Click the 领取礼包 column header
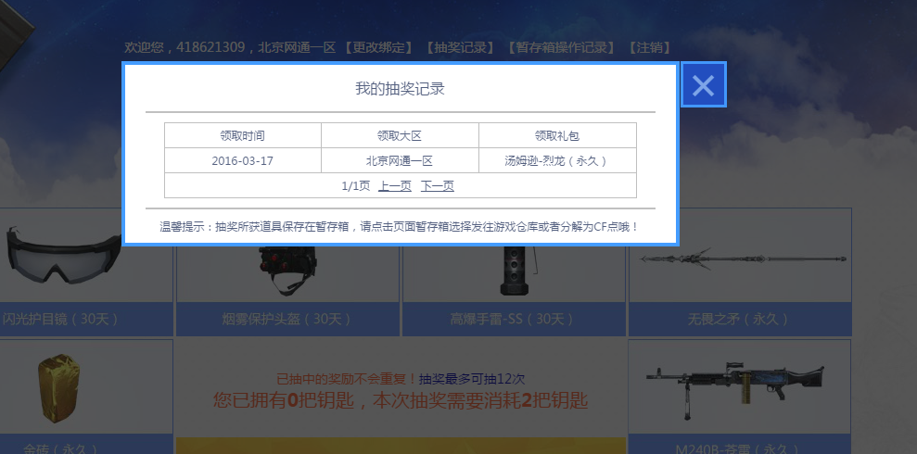This screenshot has height=454, width=917. (x=557, y=135)
